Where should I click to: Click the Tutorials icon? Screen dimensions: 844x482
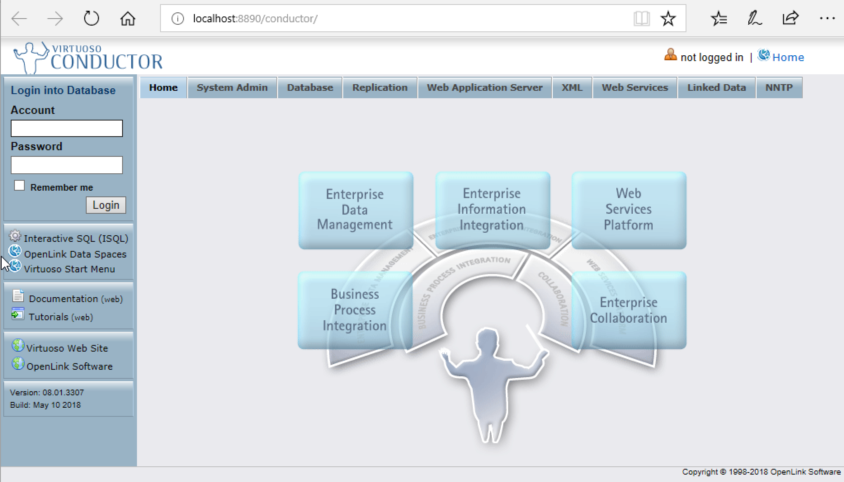[18, 314]
